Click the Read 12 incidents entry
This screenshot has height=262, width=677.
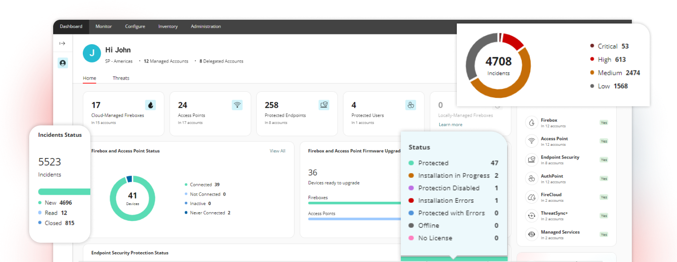click(x=53, y=213)
